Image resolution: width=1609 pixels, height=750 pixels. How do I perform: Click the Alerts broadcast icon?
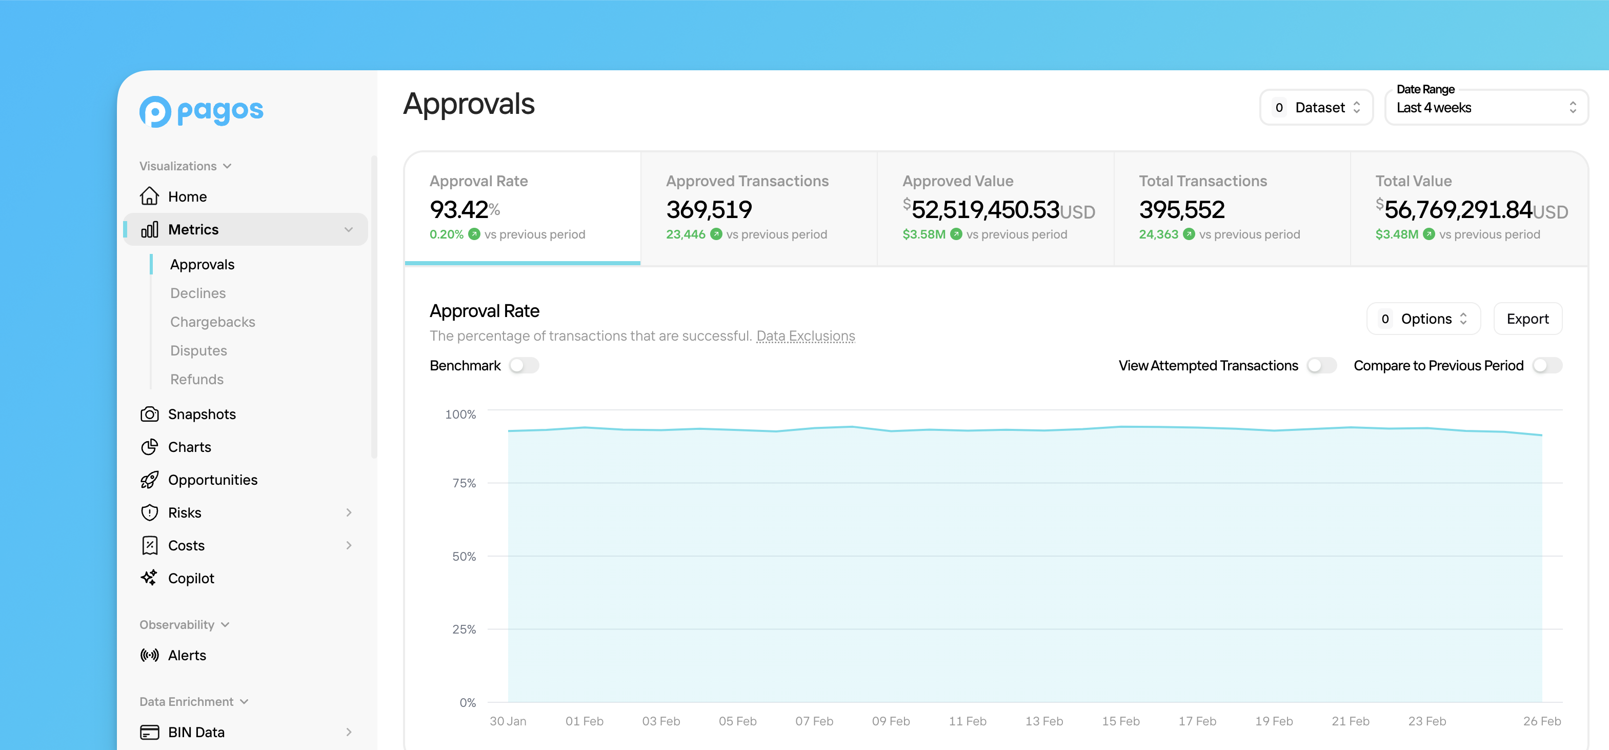[x=149, y=655]
